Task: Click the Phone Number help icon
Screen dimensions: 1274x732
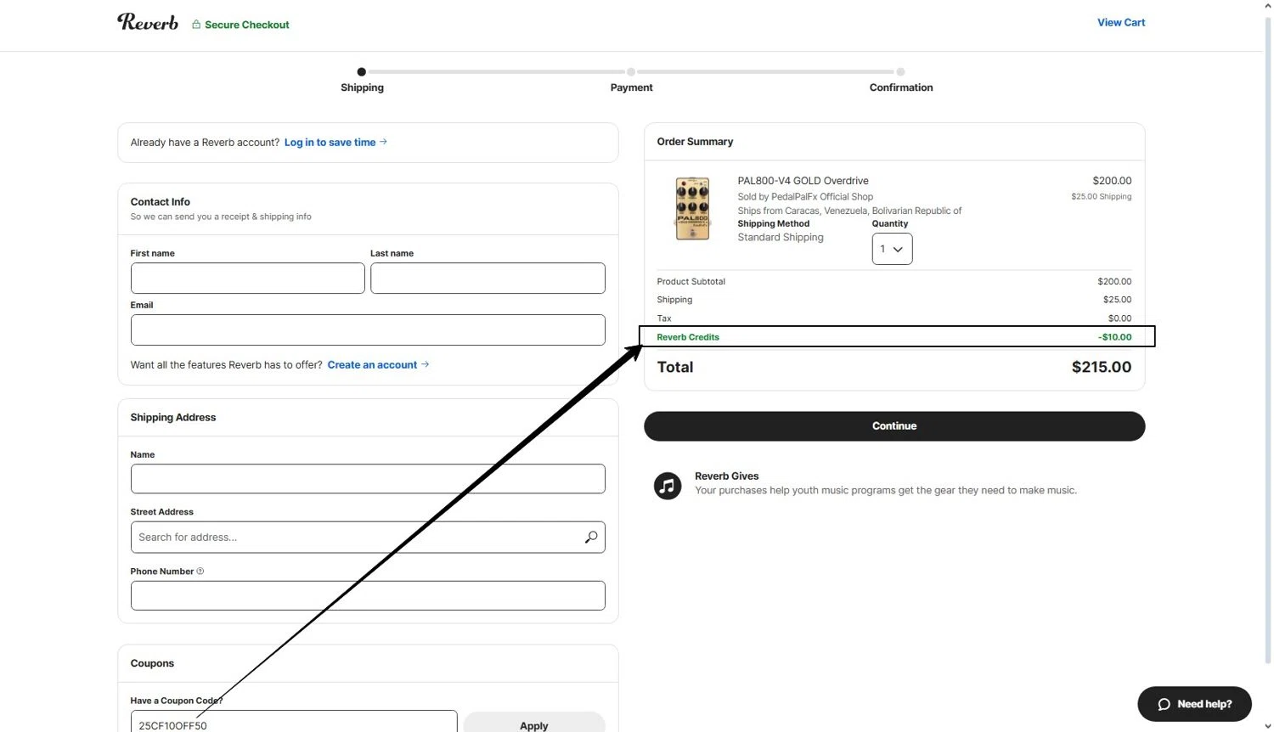Action: pyautogui.click(x=200, y=572)
